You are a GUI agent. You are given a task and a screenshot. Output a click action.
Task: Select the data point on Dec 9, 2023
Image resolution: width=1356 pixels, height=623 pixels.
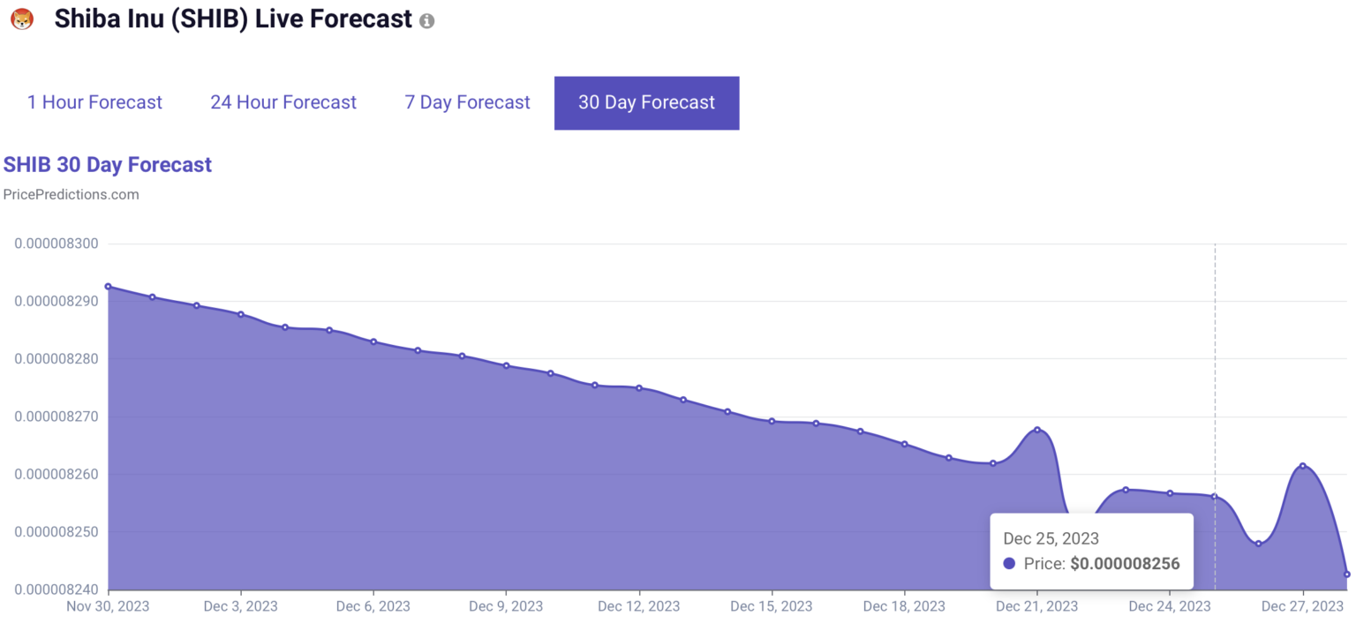[x=506, y=364]
